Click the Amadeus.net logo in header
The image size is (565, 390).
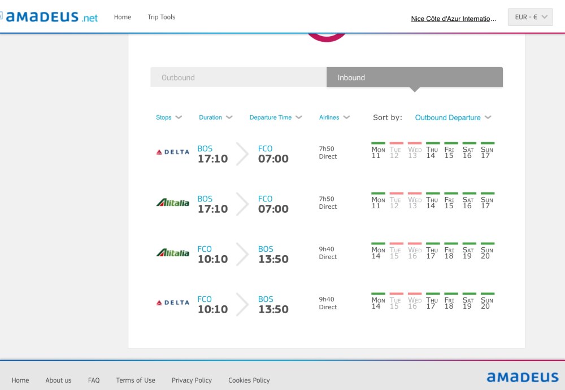(x=51, y=17)
